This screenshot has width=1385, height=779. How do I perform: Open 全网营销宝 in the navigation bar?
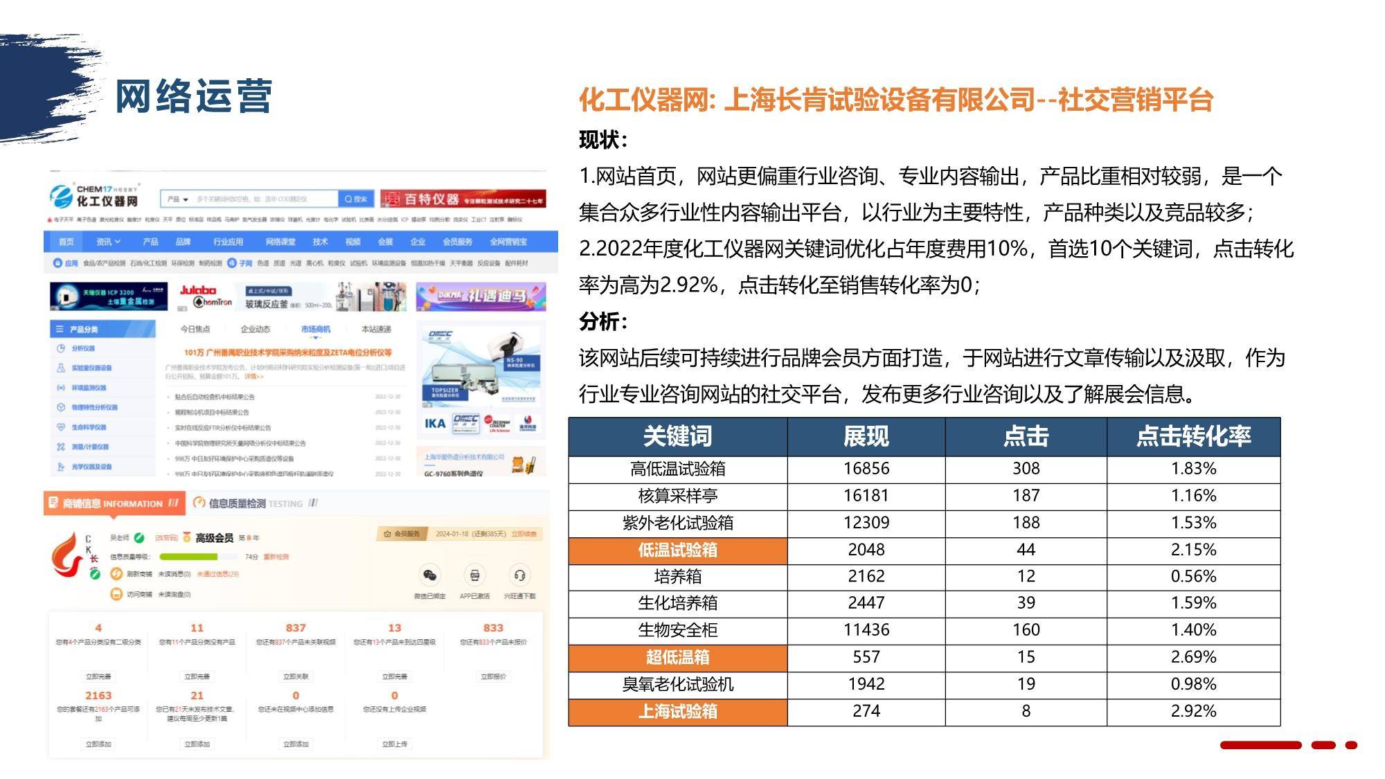click(508, 242)
